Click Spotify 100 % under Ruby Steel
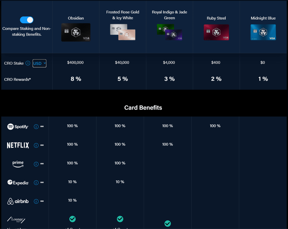The image size is (288, 229). click(x=215, y=126)
